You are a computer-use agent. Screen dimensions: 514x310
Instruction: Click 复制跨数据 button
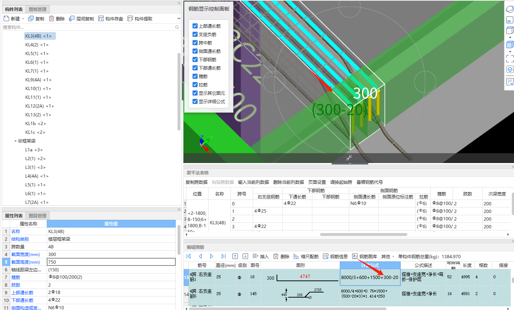click(x=197, y=182)
